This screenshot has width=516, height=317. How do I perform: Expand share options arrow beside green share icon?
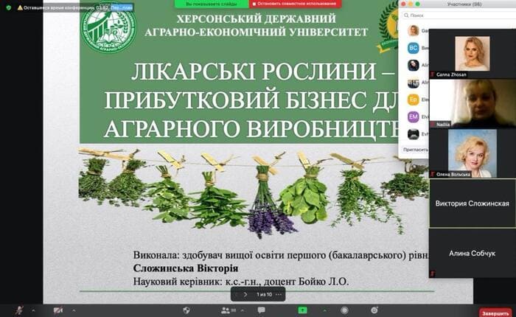[x=324, y=310]
